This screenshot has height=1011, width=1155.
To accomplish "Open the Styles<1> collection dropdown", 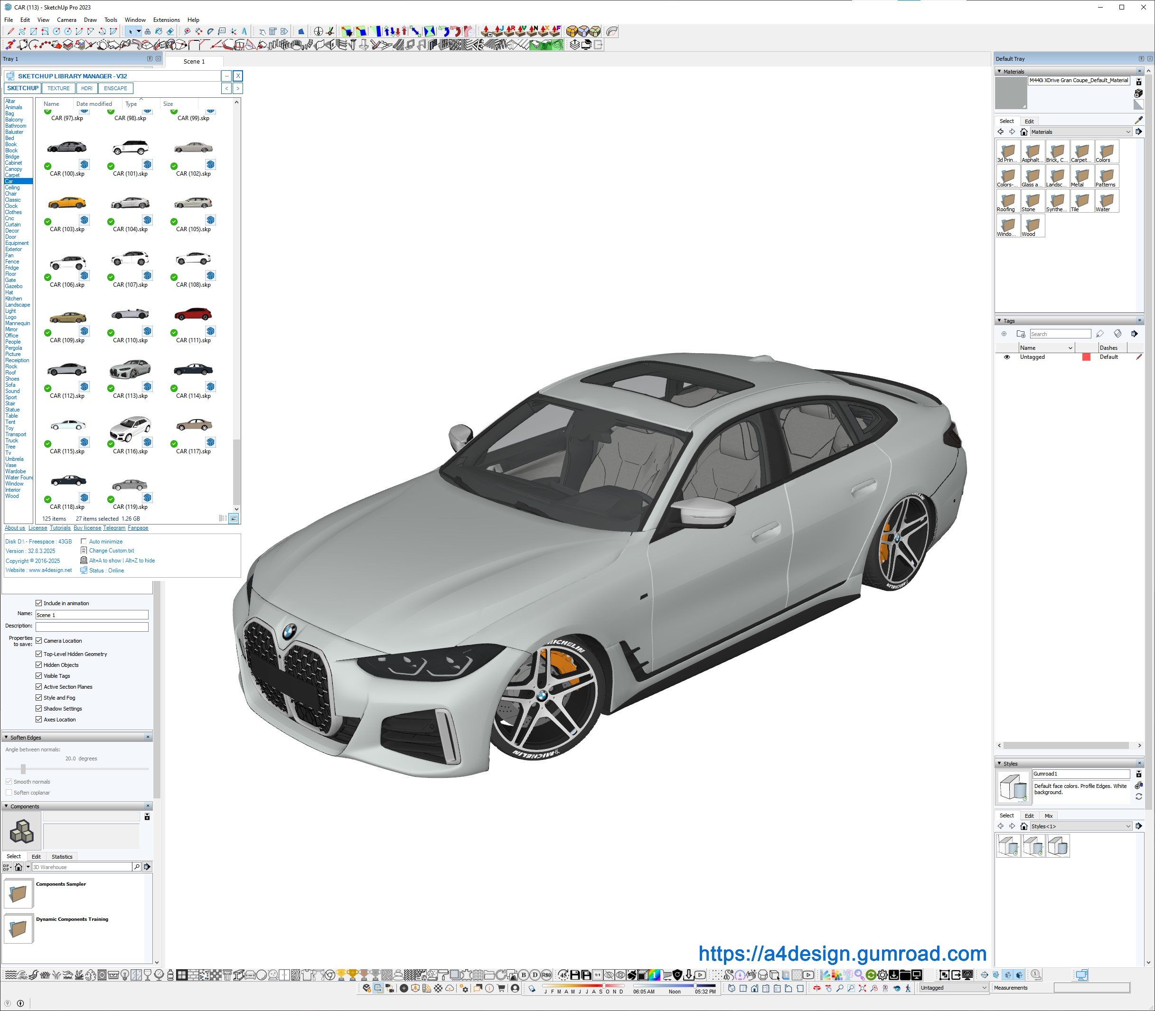I will point(1128,826).
